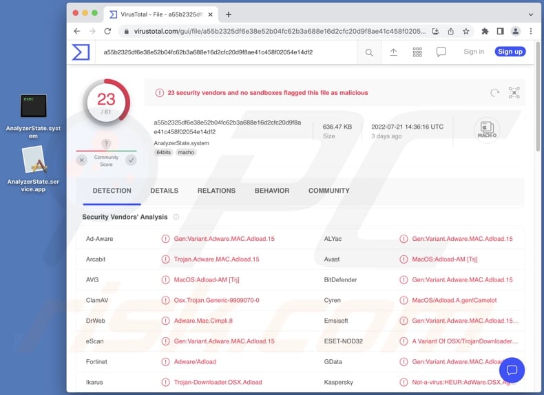Click Ikarus result Trojan-Downloader.OSX.Adload
544x395 pixels.
point(218,382)
